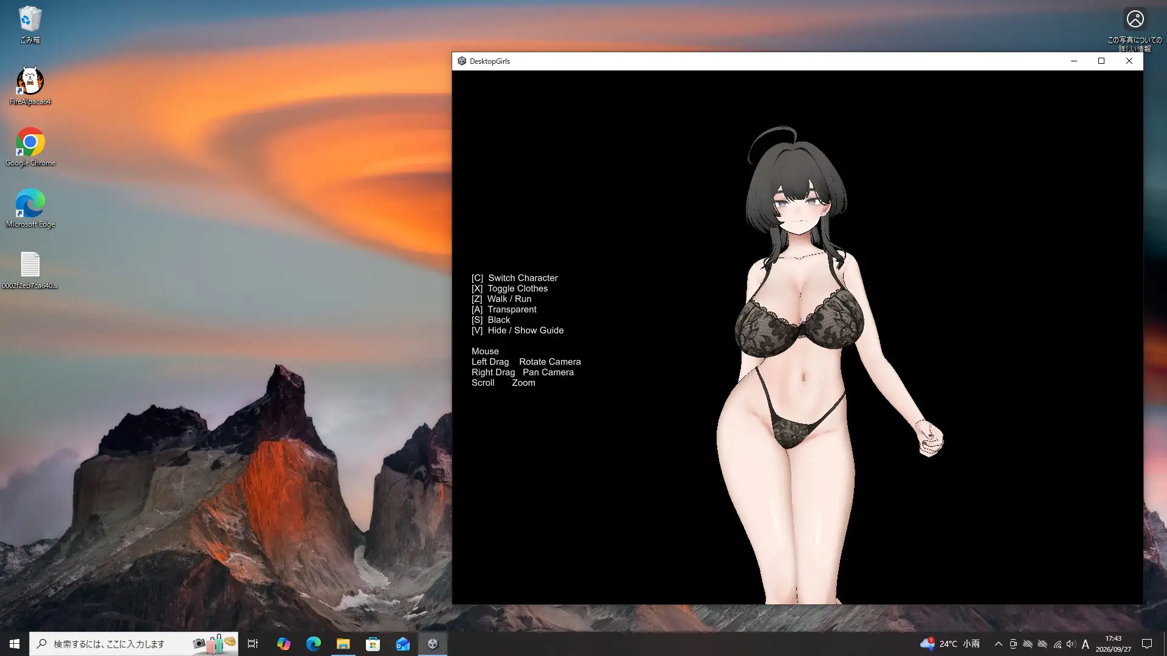Click the DesktopGirls window title text
Viewport: 1167px width, 656px height.
click(x=489, y=61)
